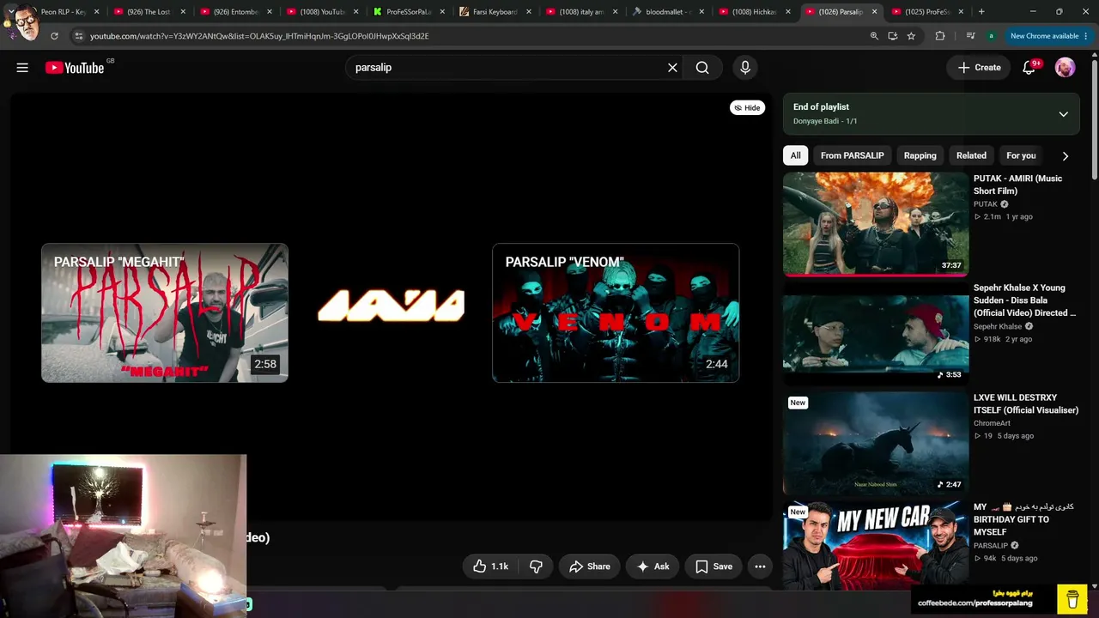Open the MY NEW CAR thumbnail
The image size is (1099, 618).
(876, 544)
